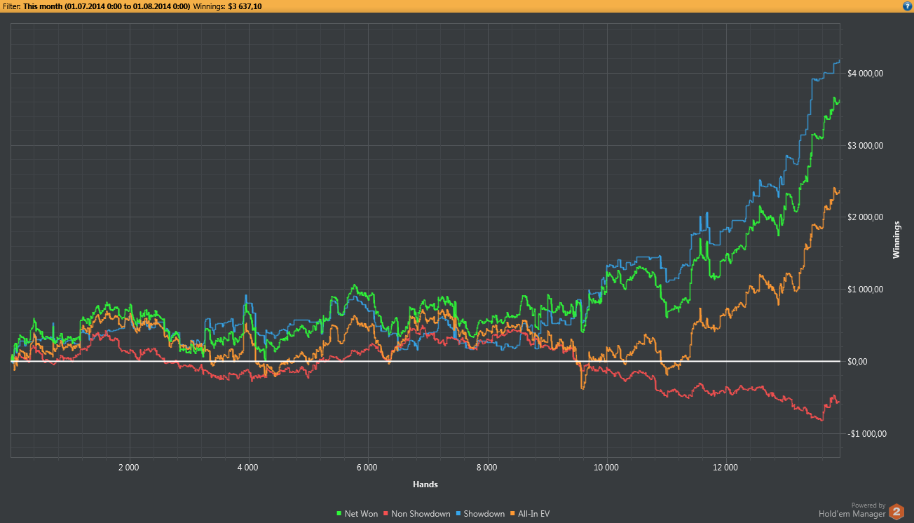Open the help question mark icon
The height and width of the screenshot is (523, 914).
(907, 6)
